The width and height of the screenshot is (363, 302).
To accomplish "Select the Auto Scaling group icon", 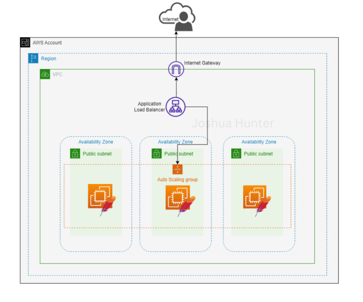I will (177, 169).
